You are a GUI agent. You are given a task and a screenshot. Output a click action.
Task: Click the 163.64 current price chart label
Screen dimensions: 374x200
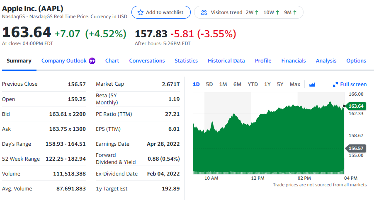click(355, 106)
